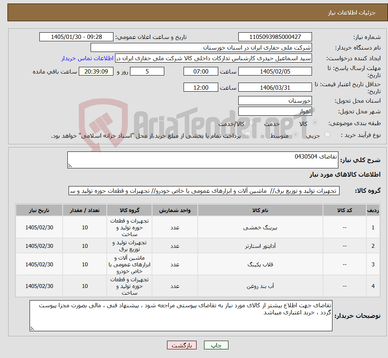This screenshot has height=358, width=388.
Task: Click the buyer organization name field
Action: coord(201,48)
